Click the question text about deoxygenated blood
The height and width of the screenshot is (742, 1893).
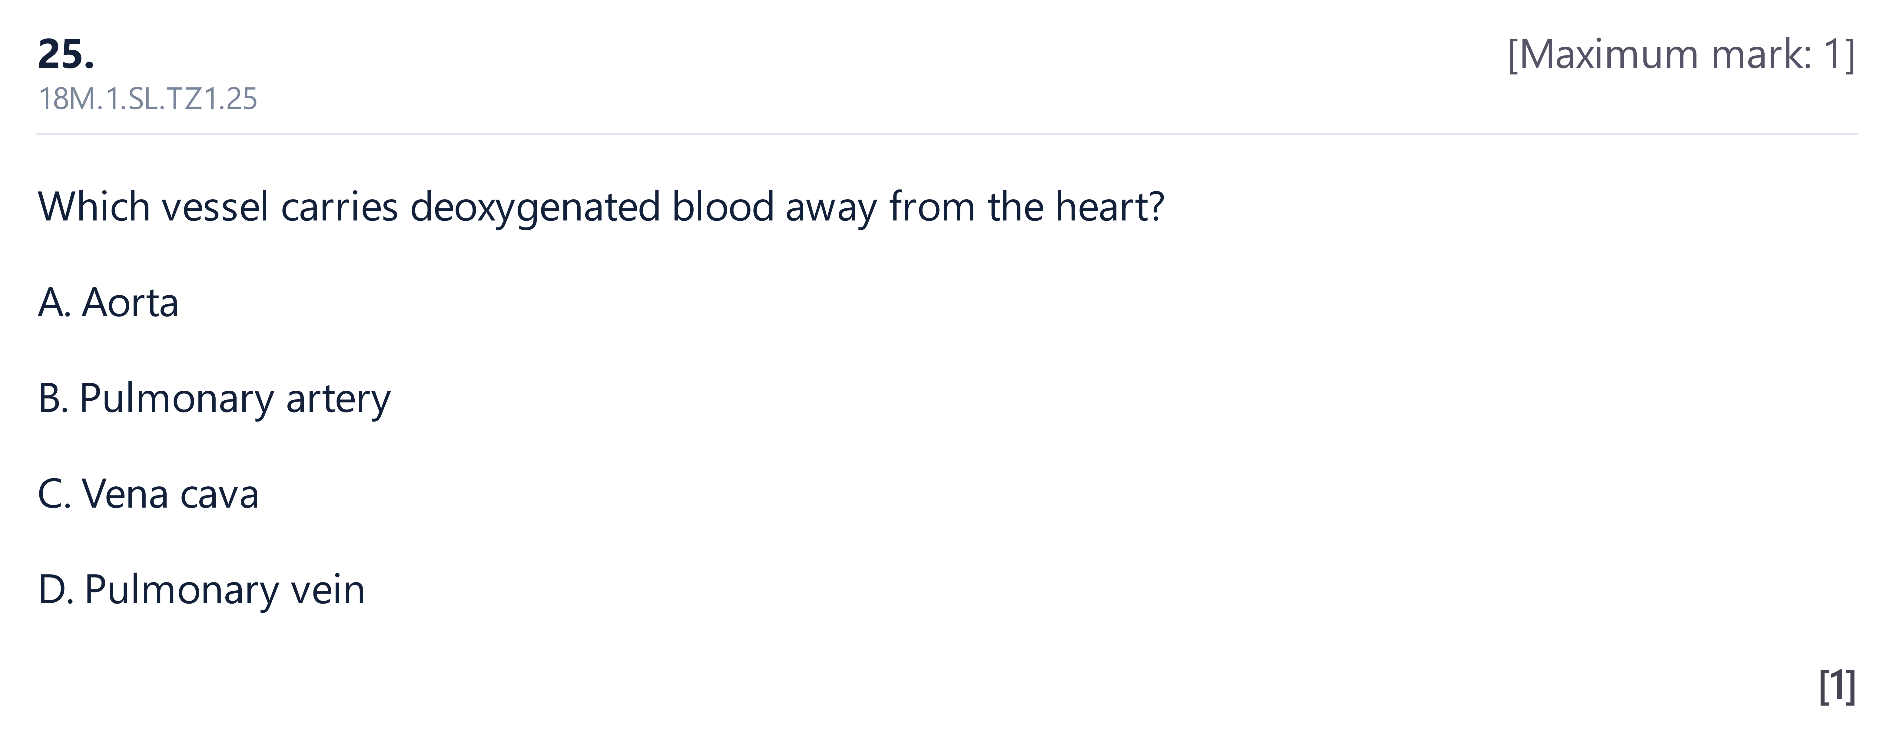click(x=600, y=207)
